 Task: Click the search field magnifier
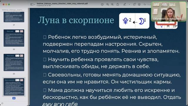click(145, 4)
